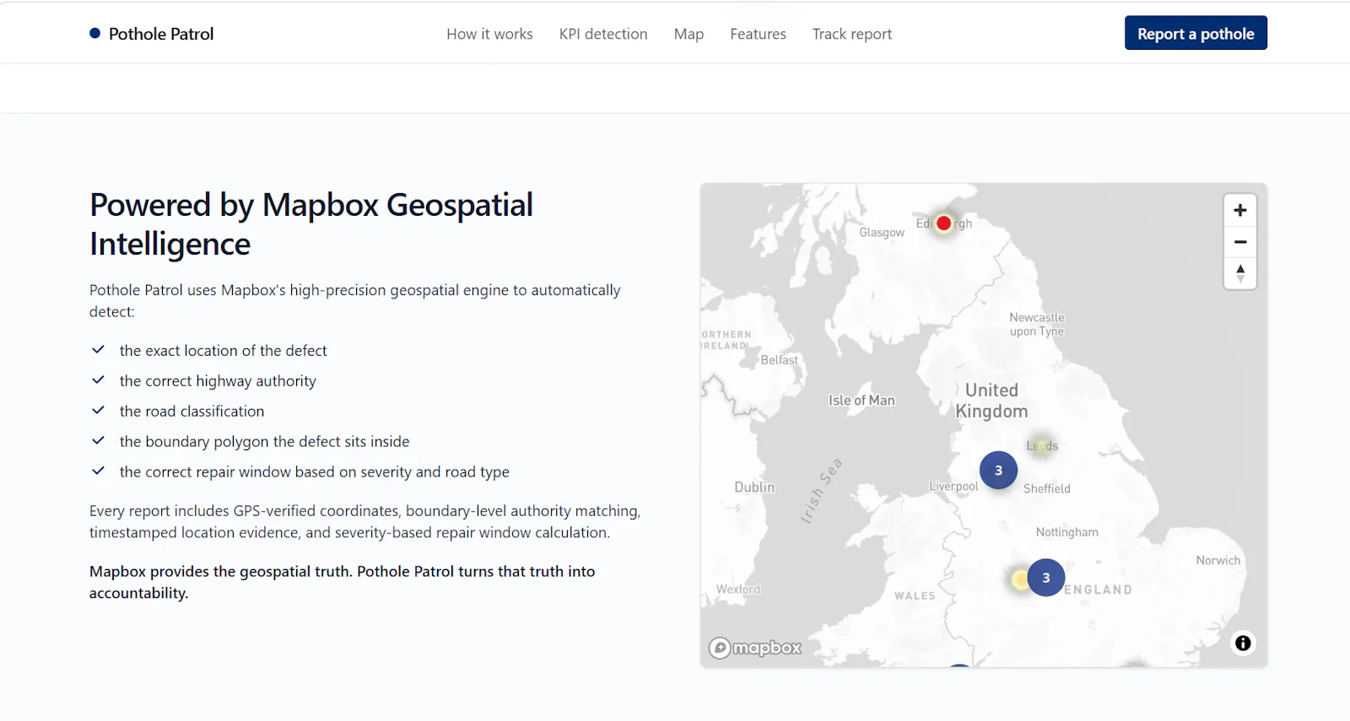This screenshot has width=1350, height=721.
Task: Open the How it works section
Action: [489, 34]
